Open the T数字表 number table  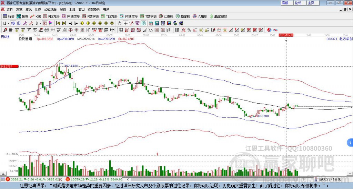tap(148, 16)
